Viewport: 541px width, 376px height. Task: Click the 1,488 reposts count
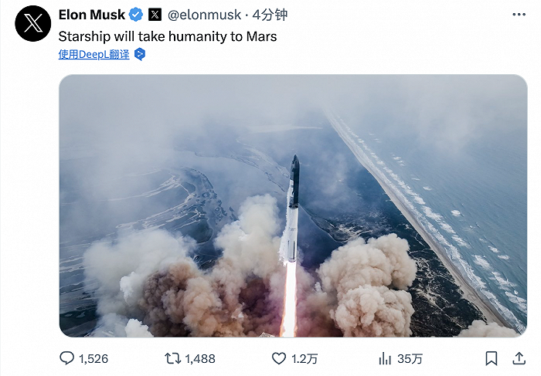point(200,359)
